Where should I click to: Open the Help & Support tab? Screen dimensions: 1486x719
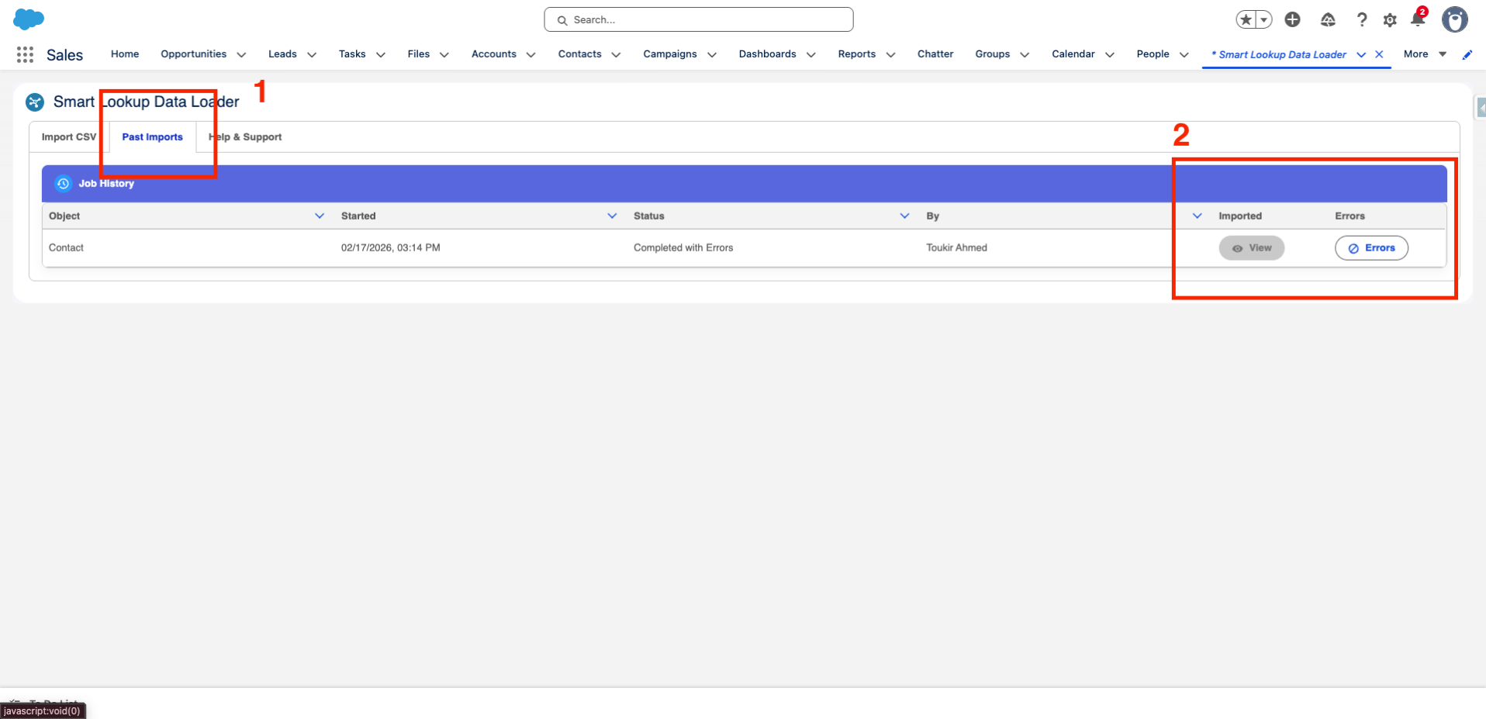tap(245, 137)
